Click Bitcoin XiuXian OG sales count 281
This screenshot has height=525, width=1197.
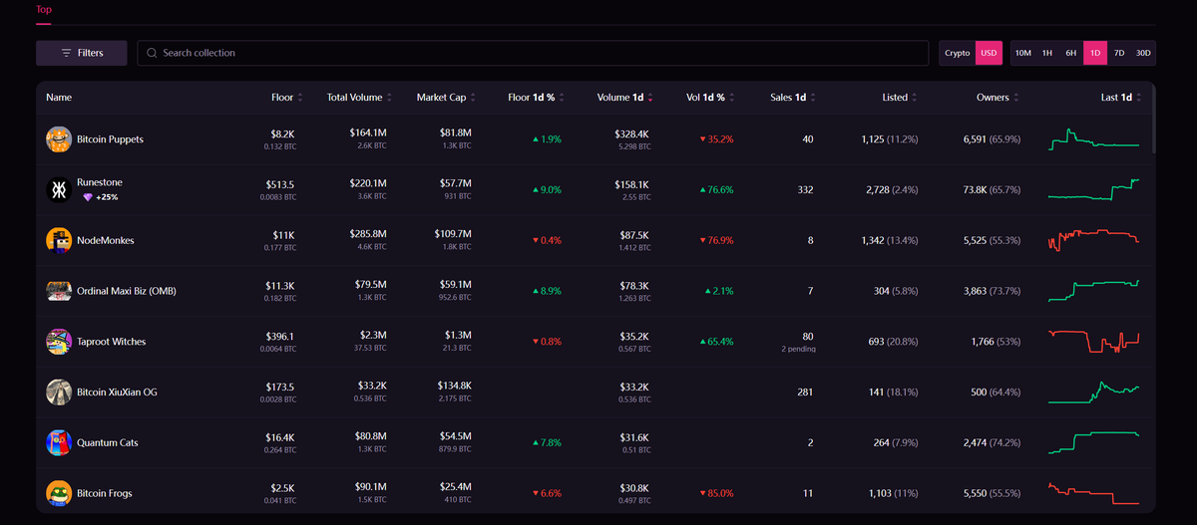click(806, 393)
